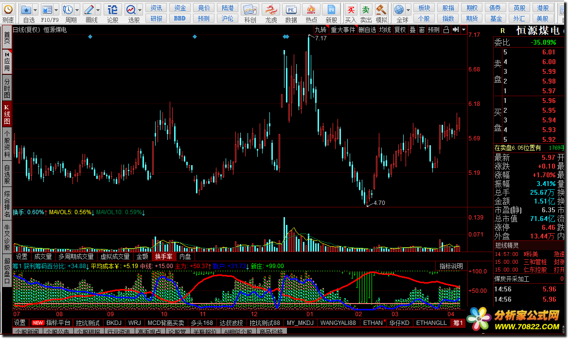Click the 港股 Hong Kong stocks button

pos(543,8)
